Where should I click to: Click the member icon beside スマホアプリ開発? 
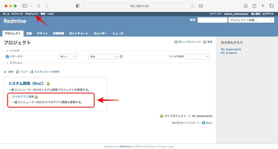click(36, 97)
